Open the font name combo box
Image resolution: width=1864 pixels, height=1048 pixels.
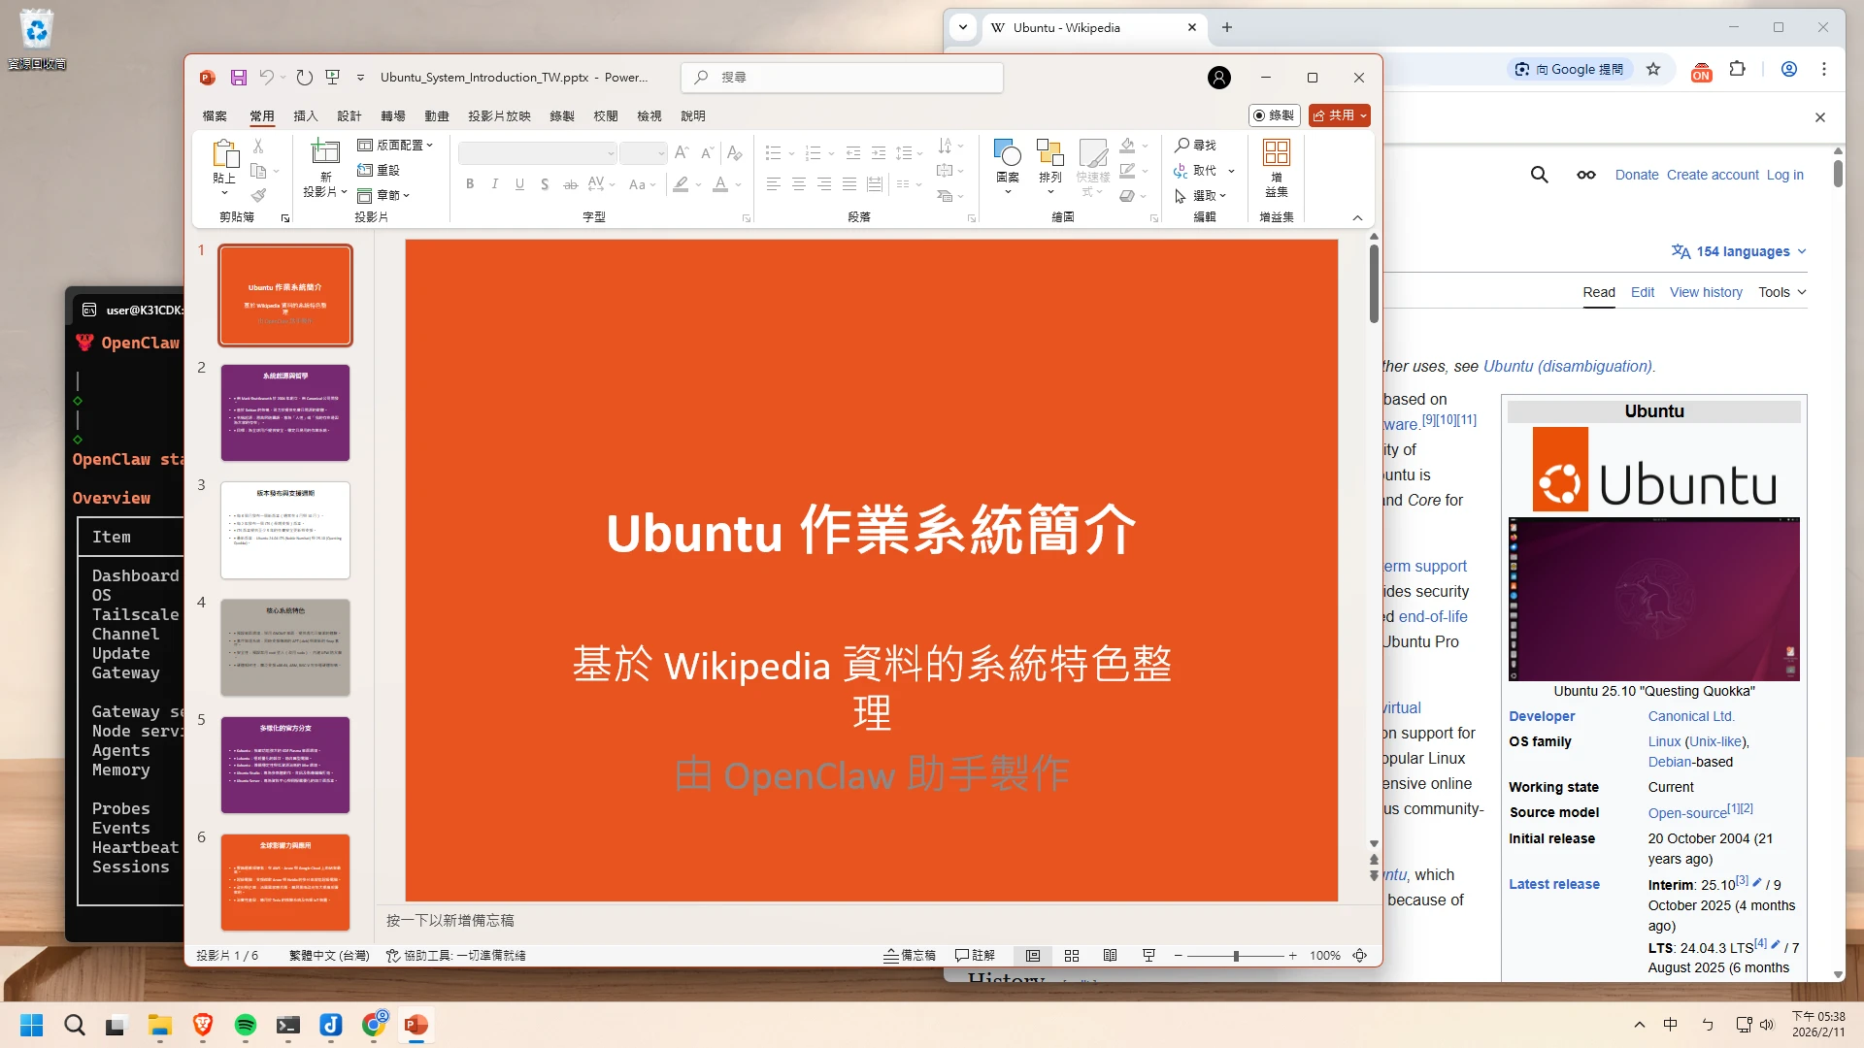537,153
